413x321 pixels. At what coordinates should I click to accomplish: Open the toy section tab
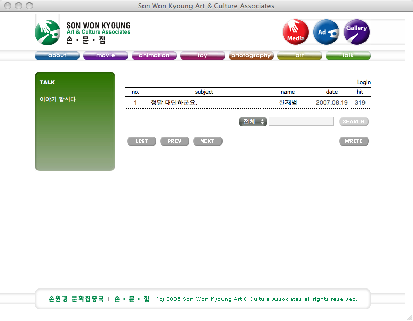coord(202,56)
